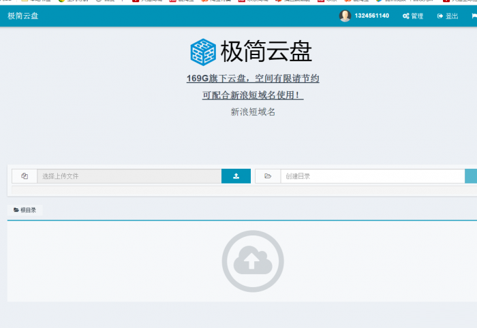Click the flag icon in the top bar

pyautogui.click(x=473, y=16)
